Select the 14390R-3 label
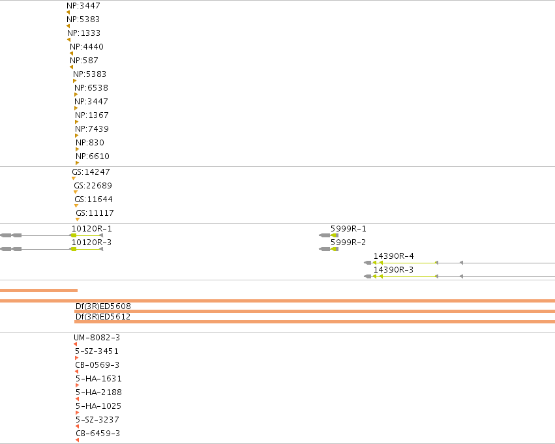 [x=394, y=270]
